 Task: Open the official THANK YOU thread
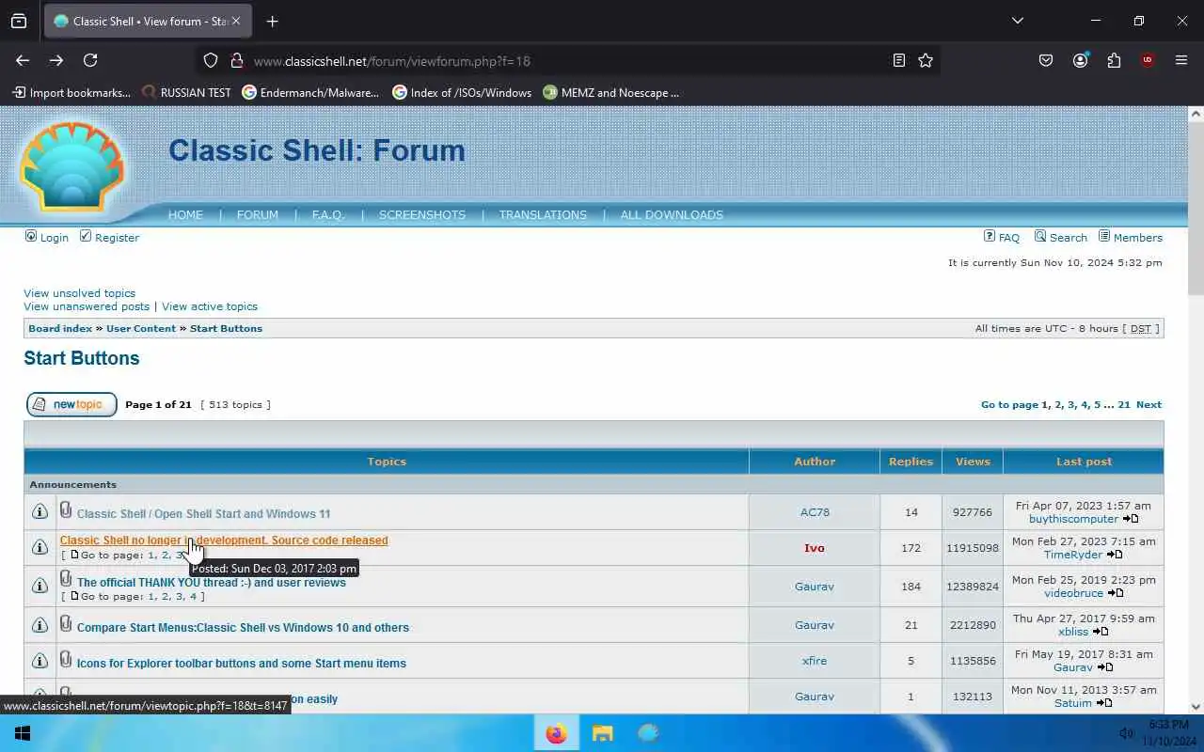[x=212, y=583]
